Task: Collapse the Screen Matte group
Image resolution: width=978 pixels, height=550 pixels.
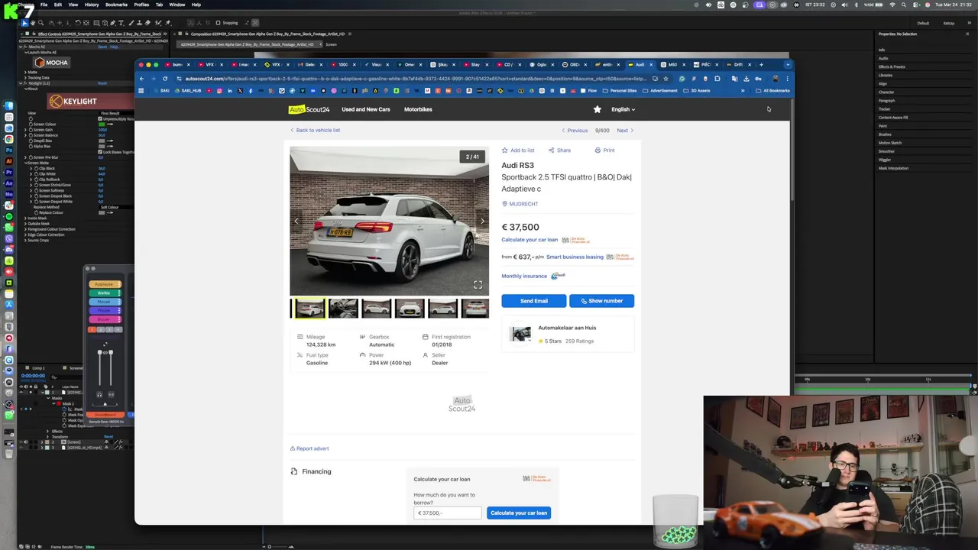Action: coord(26,163)
